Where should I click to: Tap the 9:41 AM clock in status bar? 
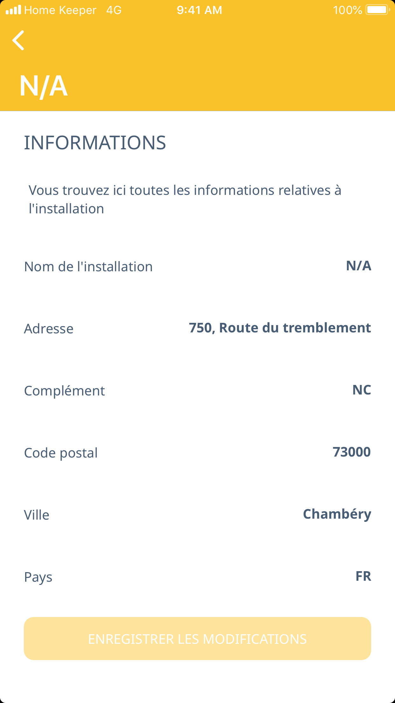click(x=199, y=10)
